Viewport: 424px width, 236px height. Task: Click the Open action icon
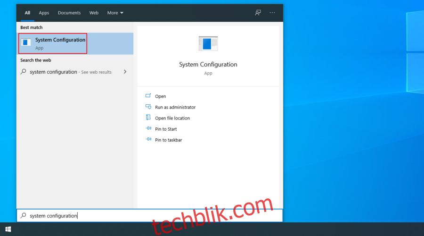[148, 96]
